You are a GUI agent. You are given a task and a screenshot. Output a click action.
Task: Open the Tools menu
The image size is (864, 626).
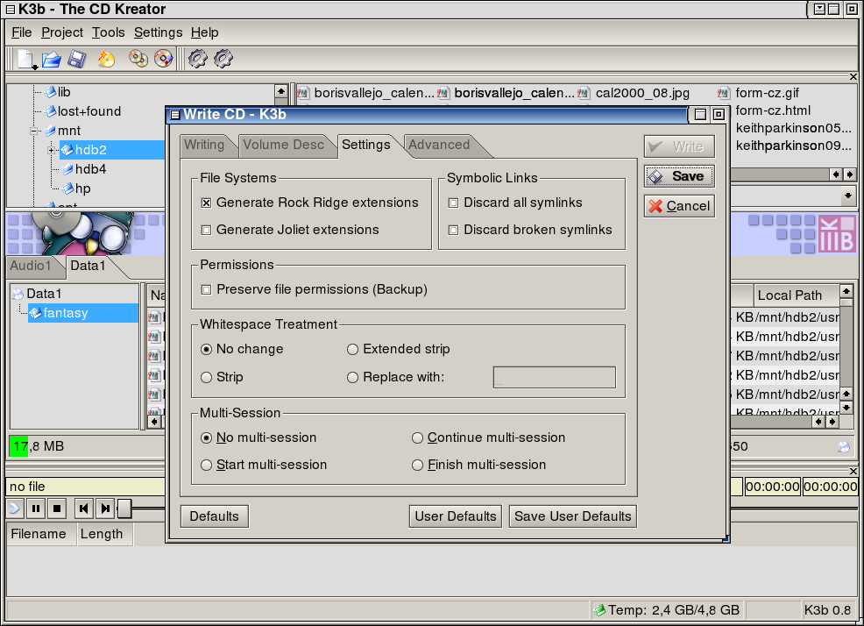pyautogui.click(x=108, y=32)
